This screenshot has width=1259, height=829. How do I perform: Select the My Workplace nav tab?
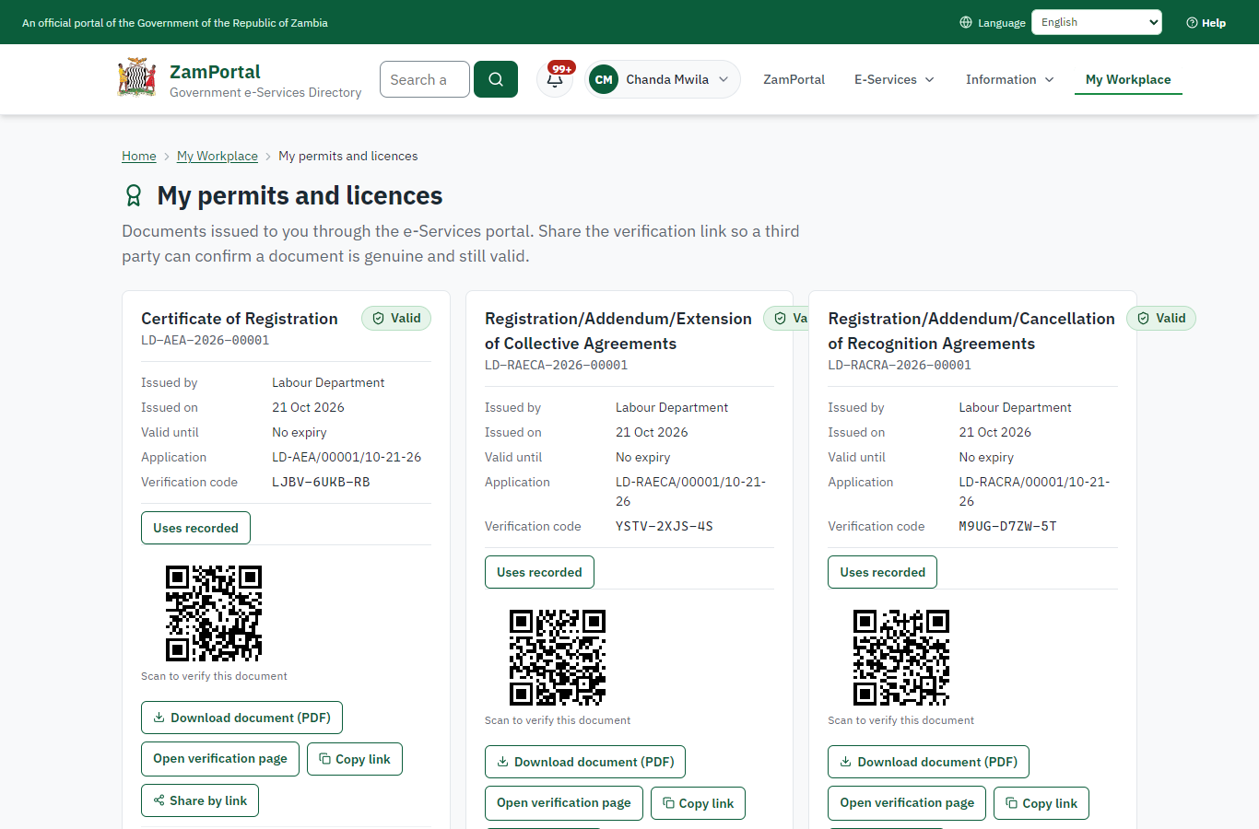point(1128,79)
